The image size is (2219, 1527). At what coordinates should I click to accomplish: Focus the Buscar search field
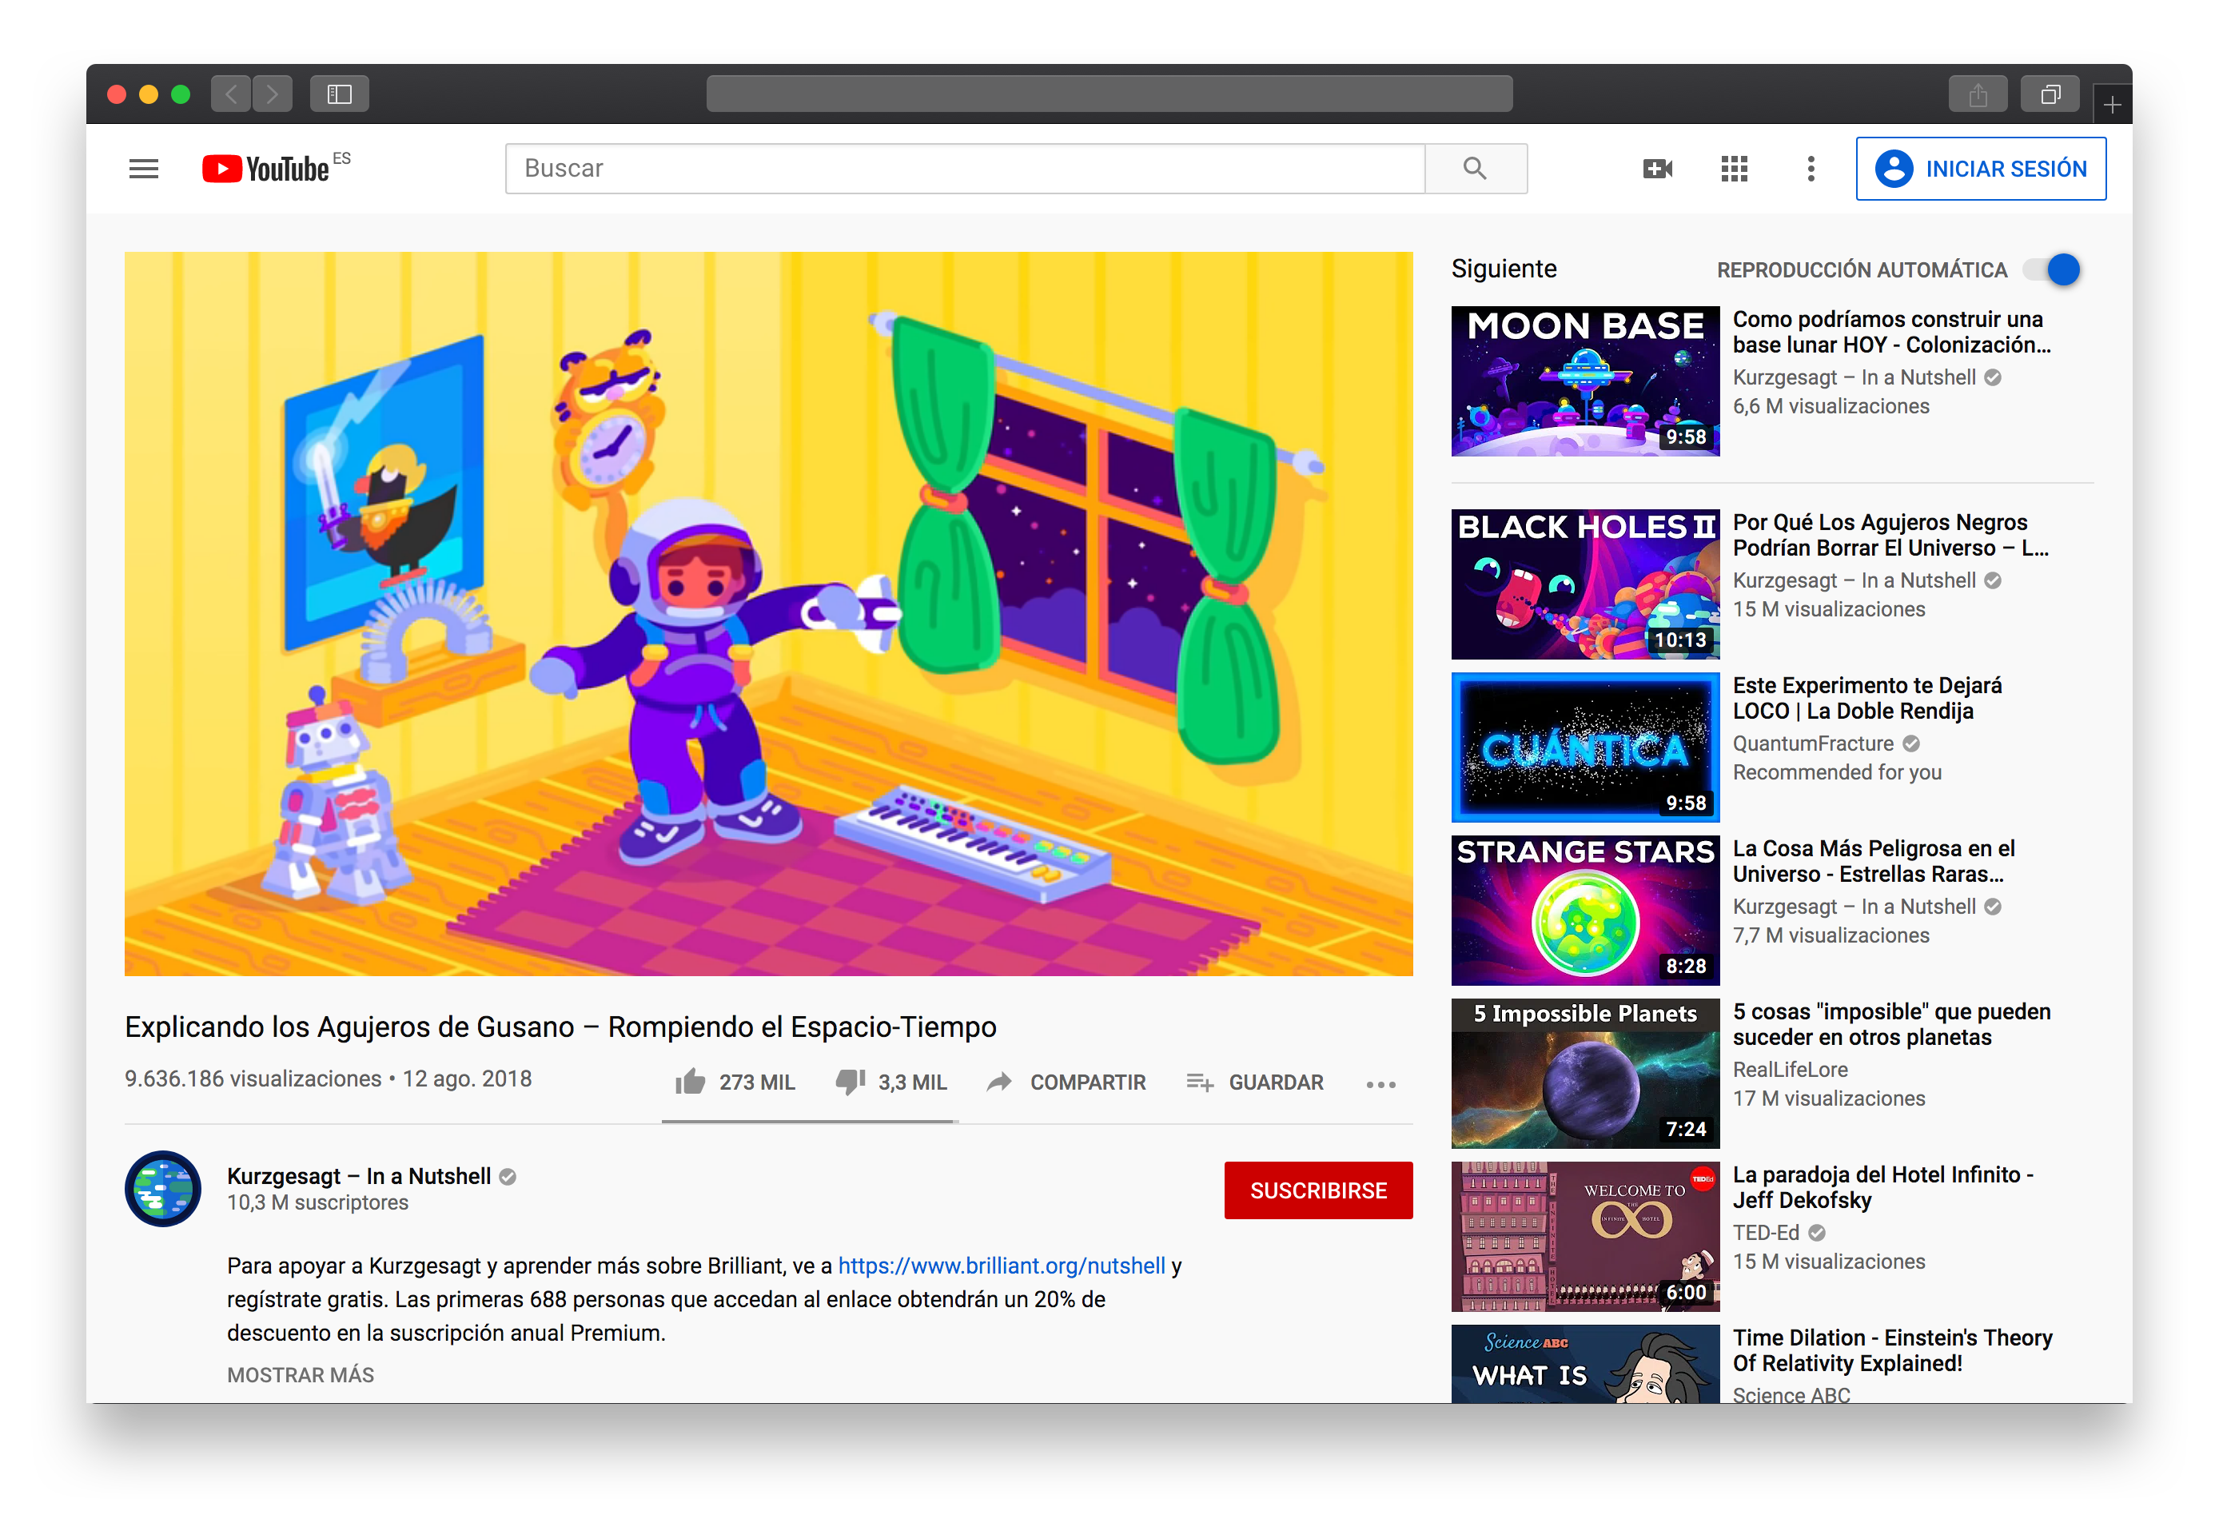tap(965, 169)
